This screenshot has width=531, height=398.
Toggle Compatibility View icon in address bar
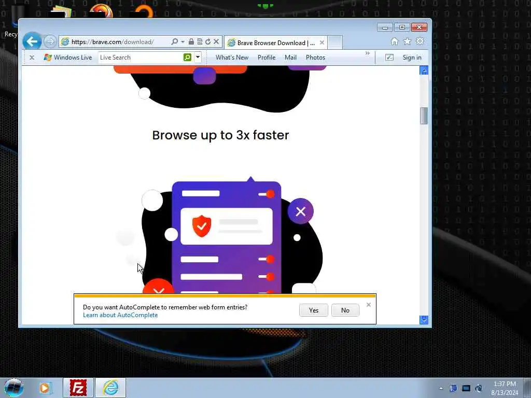click(x=200, y=41)
